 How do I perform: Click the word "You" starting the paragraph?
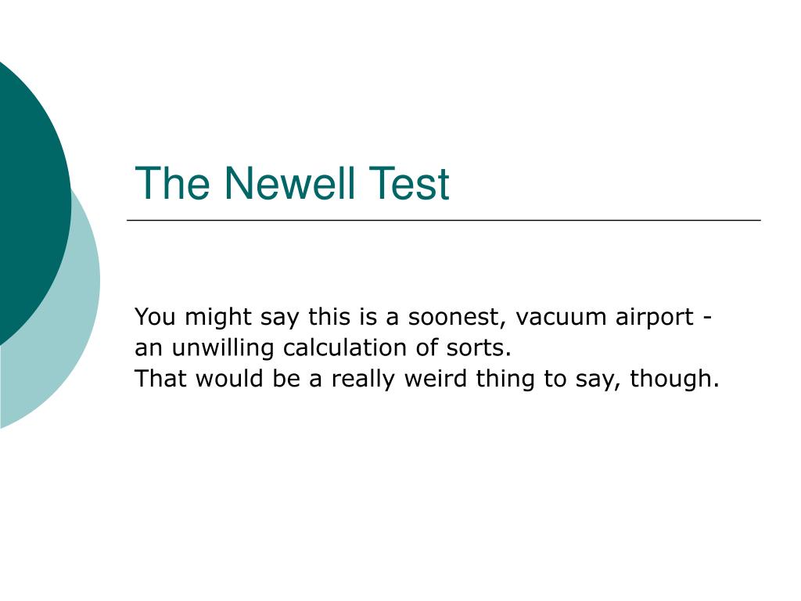click(x=156, y=317)
